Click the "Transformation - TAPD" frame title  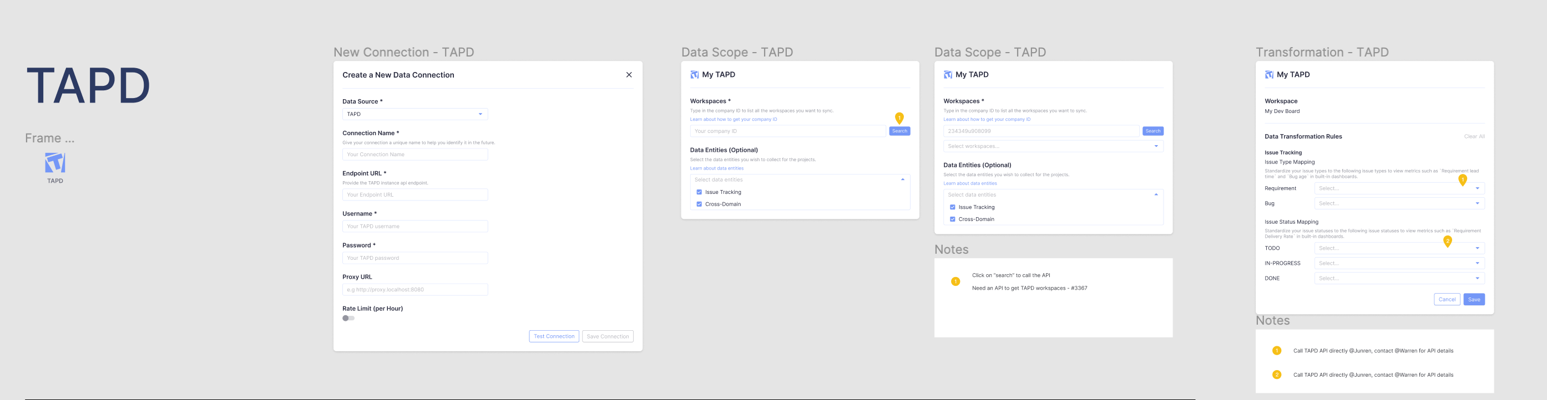(1322, 52)
